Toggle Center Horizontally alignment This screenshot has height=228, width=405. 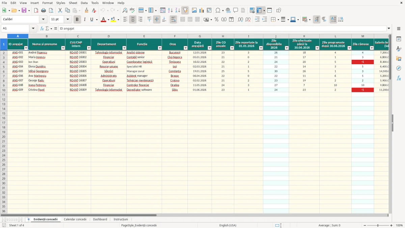(133, 20)
